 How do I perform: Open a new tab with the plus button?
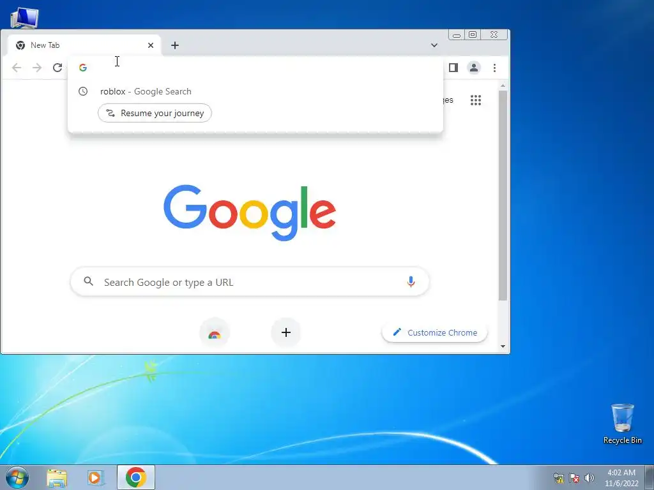[x=175, y=45]
